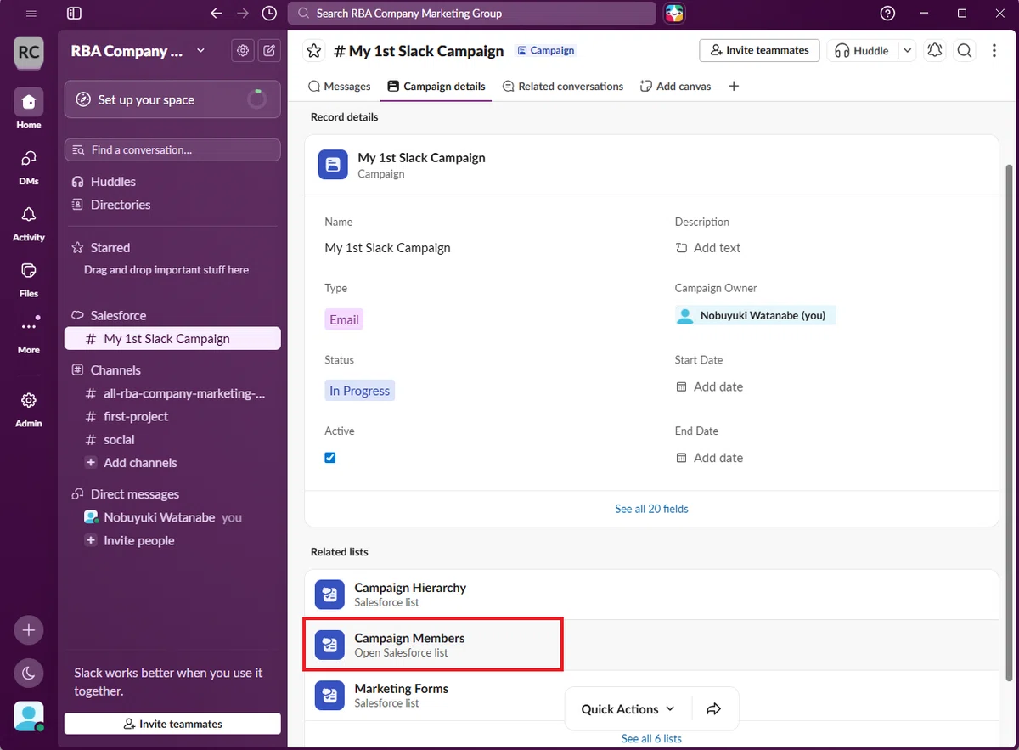Open the user profile avatar at bottom left

point(29,718)
